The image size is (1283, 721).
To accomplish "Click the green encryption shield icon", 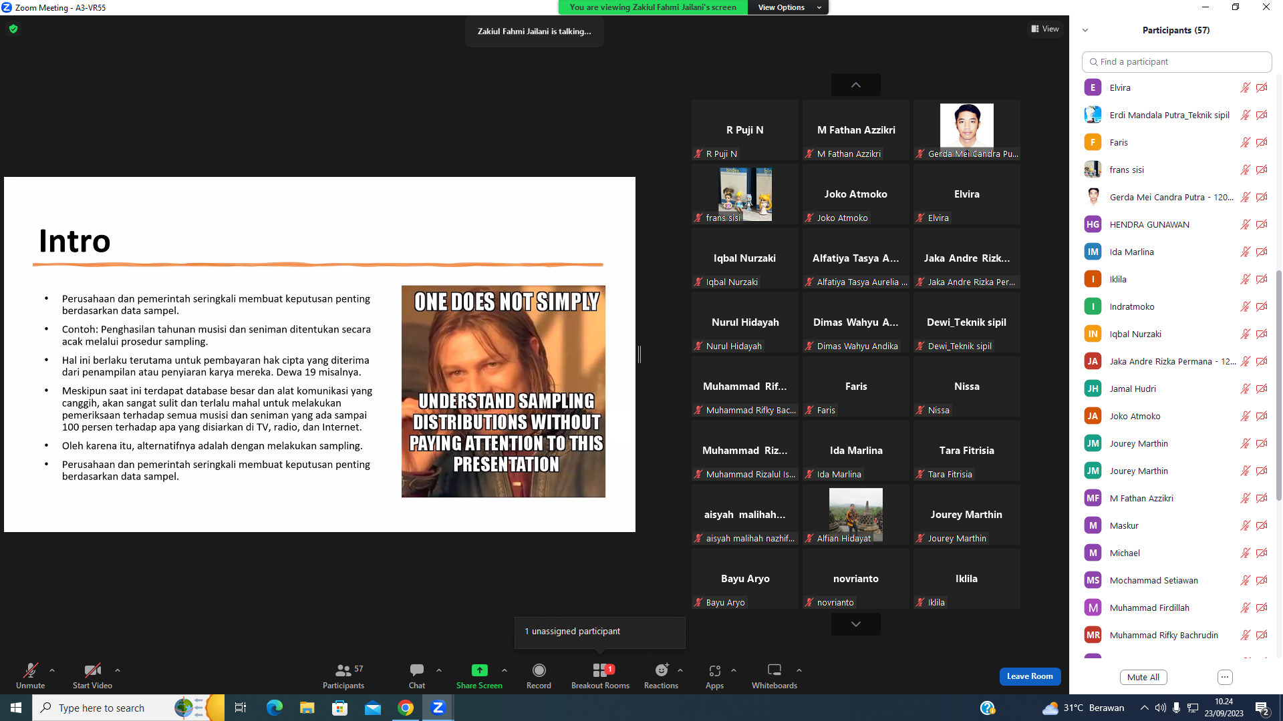I will click(x=13, y=29).
